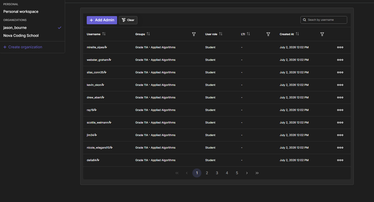This screenshot has height=202, width=374.
Task: Sort table by Groups column
Action: click(x=148, y=34)
